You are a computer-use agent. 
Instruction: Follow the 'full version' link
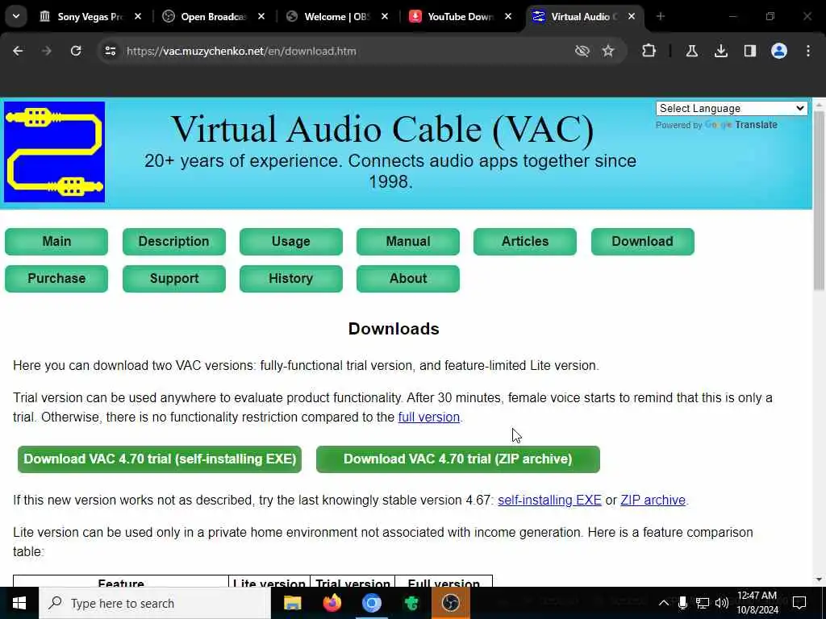click(x=429, y=418)
